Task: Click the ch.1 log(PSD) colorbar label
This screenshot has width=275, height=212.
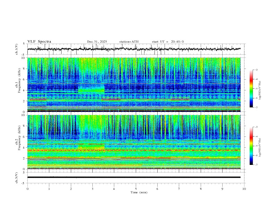Action: click(260, 90)
